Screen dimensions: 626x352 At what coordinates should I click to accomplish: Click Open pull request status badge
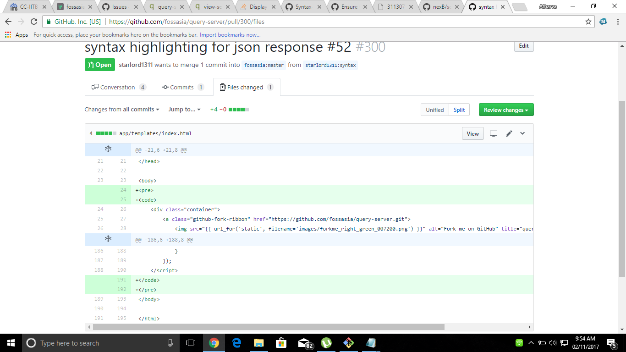100,65
